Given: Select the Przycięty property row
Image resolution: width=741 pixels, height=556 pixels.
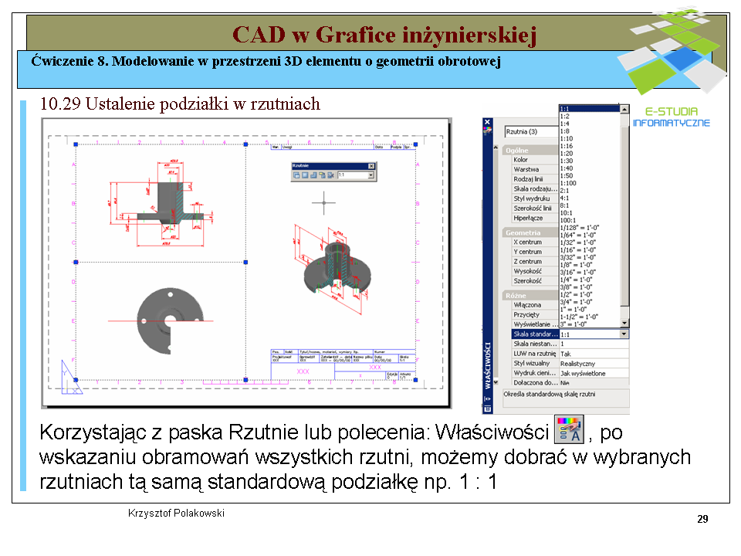Looking at the screenshot, I should pos(535,315).
